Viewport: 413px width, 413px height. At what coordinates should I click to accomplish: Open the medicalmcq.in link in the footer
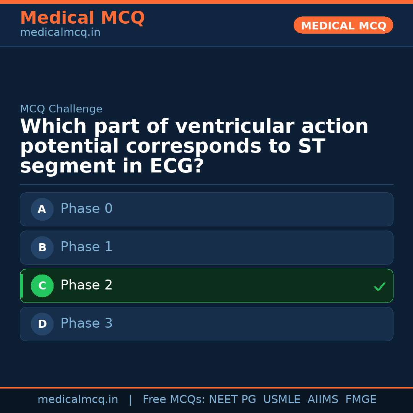(78, 400)
